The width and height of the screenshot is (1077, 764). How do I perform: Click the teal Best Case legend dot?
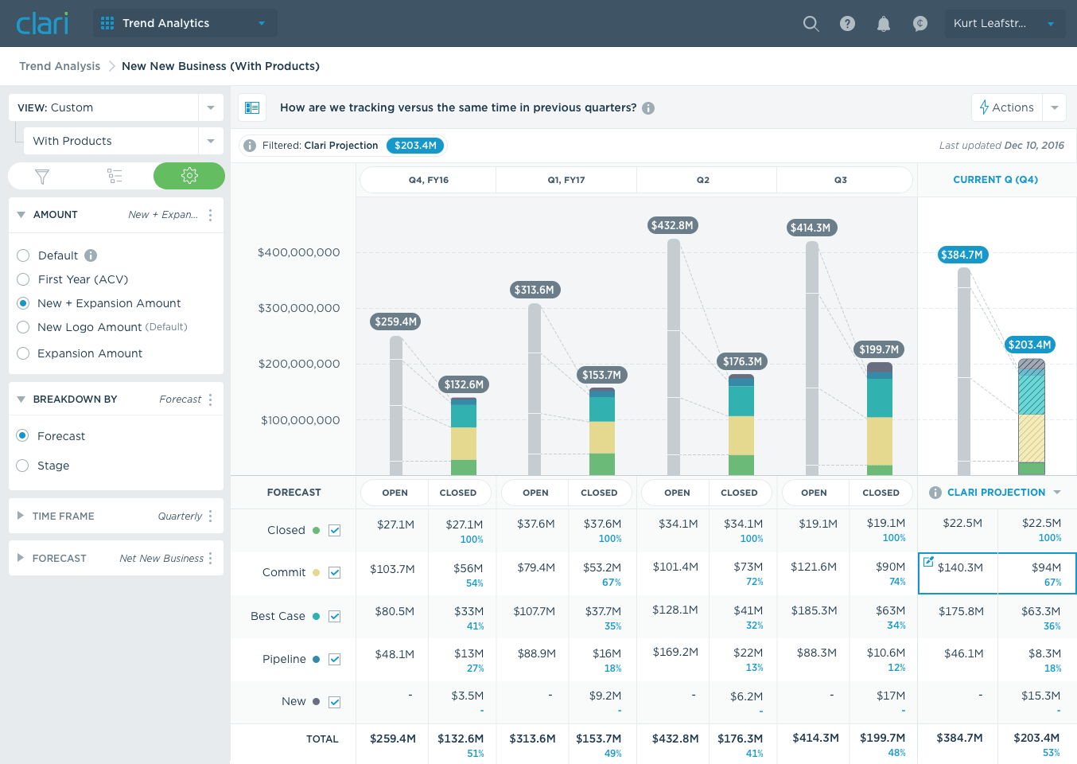click(x=317, y=616)
